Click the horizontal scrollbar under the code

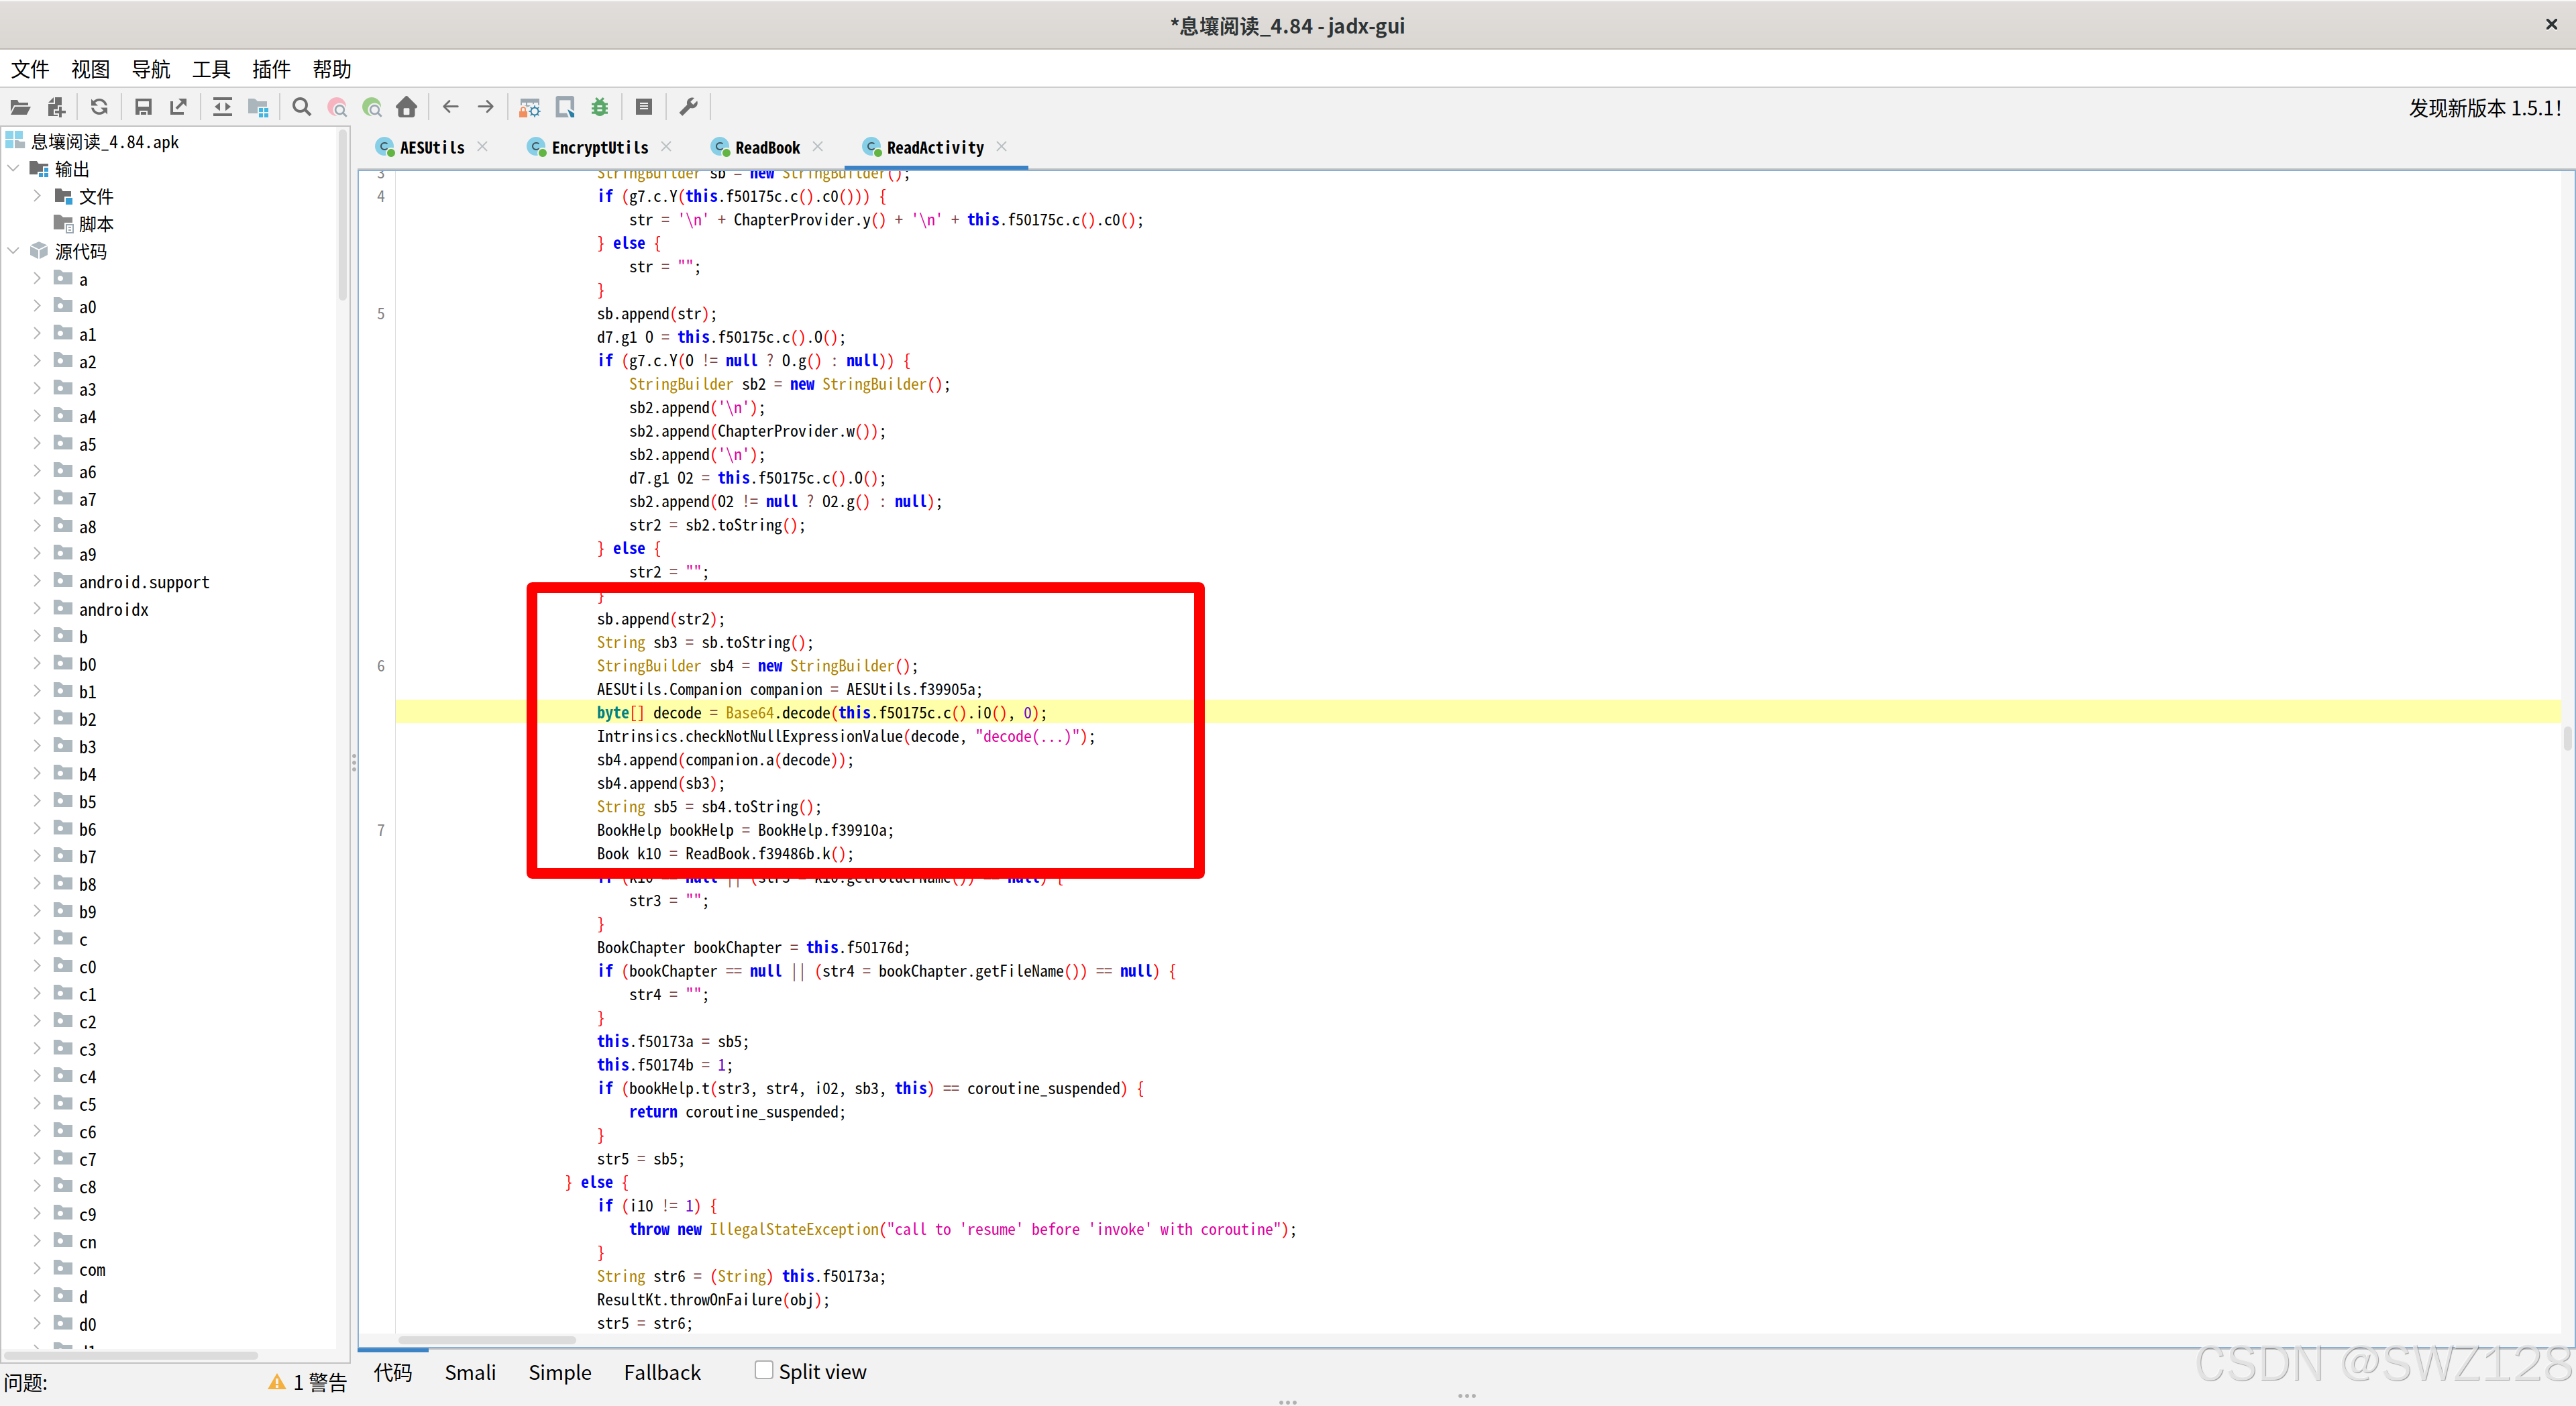tap(487, 1340)
